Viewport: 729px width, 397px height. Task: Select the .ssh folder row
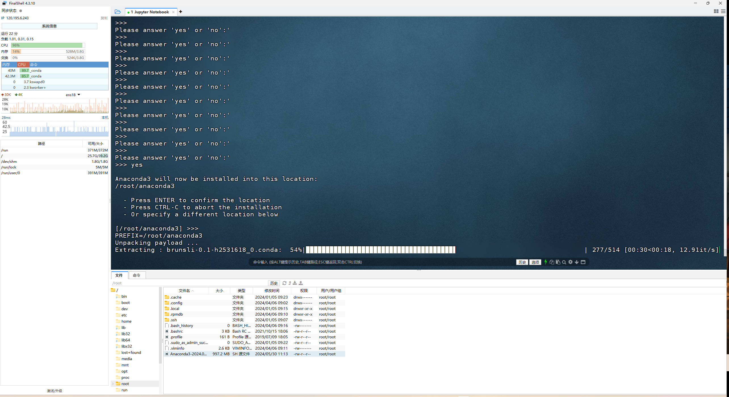tap(254, 320)
